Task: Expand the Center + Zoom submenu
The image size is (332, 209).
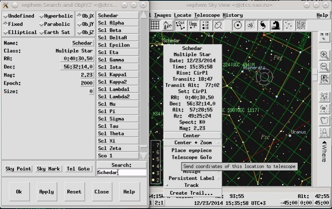Action: tap(193, 143)
